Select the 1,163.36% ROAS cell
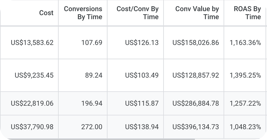 coord(245,43)
